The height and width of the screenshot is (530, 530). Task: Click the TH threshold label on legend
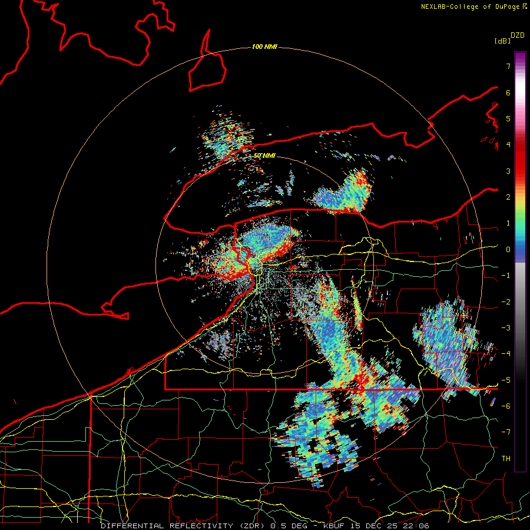(506, 458)
